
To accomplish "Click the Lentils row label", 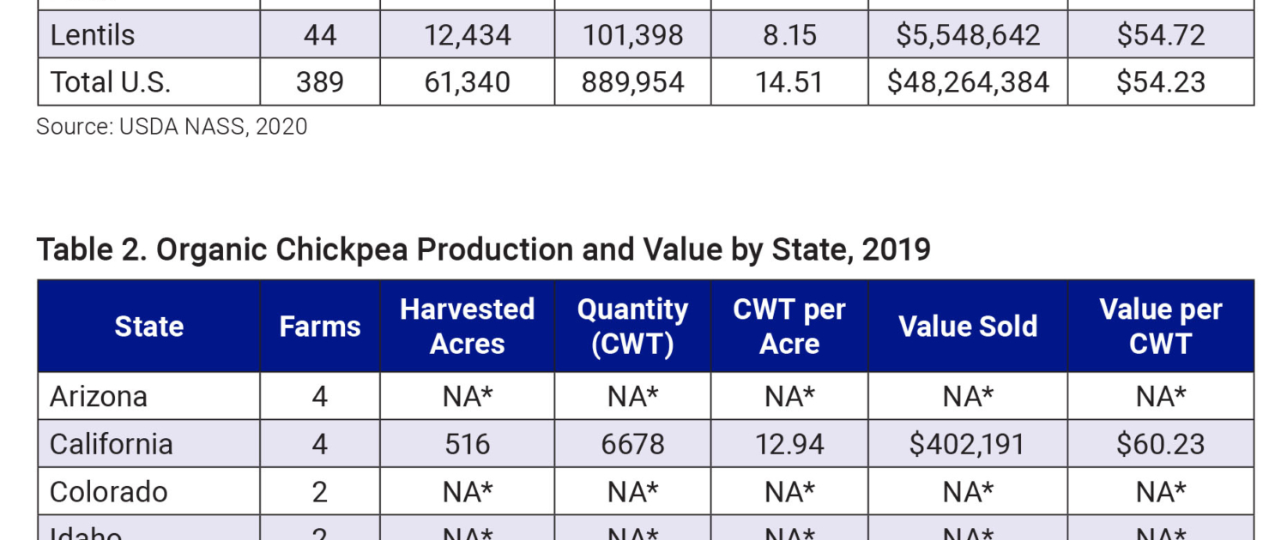I will pos(93,35).
